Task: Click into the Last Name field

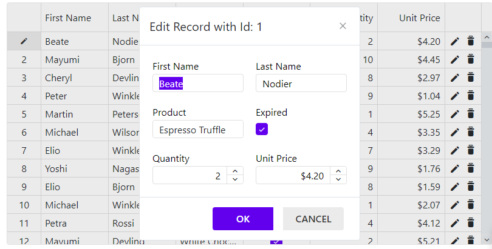Action: 301,83
